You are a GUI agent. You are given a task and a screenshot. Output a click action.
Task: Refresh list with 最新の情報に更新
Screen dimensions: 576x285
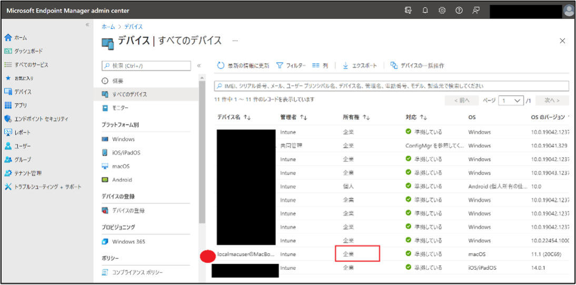pos(243,66)
